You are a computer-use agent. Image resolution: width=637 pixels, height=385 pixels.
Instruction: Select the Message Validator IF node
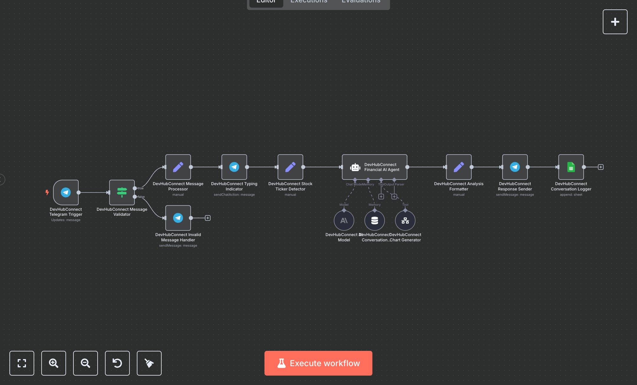pos(122,192)
